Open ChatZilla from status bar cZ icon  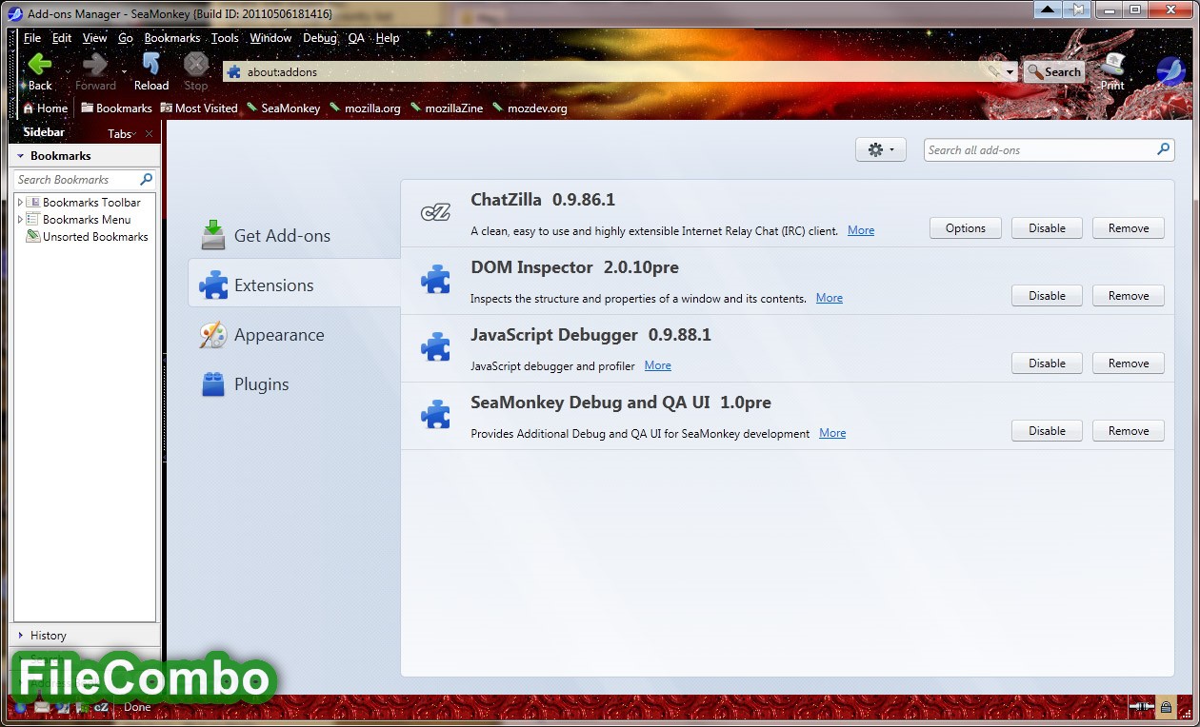tap(99, 707)
